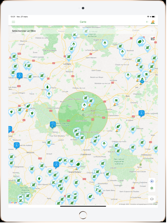The height and width of the screenshot is (223, 167).
Task: Open info marker west of Chasseneuil-du-Poitou
Action: coord(56,165)
